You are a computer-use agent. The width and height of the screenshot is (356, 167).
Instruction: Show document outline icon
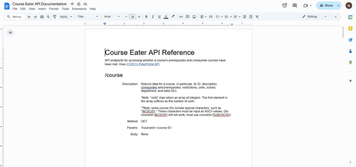10,33
